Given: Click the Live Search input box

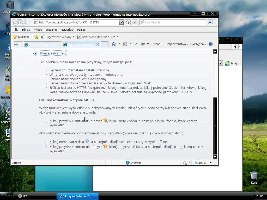Looking at the screenshot, I should (173, 22).
